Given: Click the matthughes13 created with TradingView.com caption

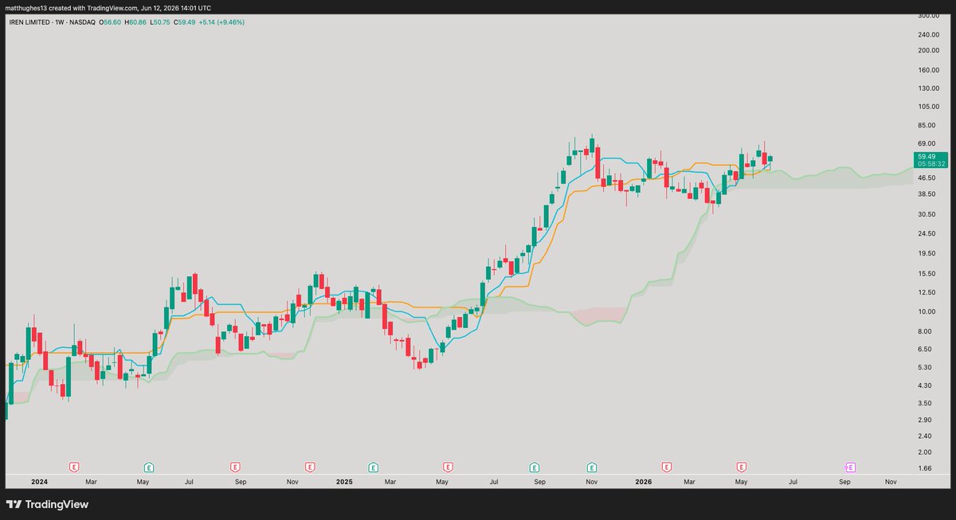Looking at the screenshot, I should [108, 7].
